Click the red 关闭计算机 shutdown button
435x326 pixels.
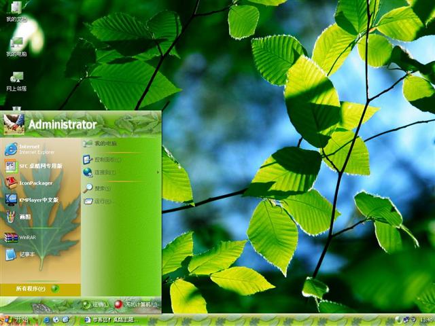[x=136, y=304]
